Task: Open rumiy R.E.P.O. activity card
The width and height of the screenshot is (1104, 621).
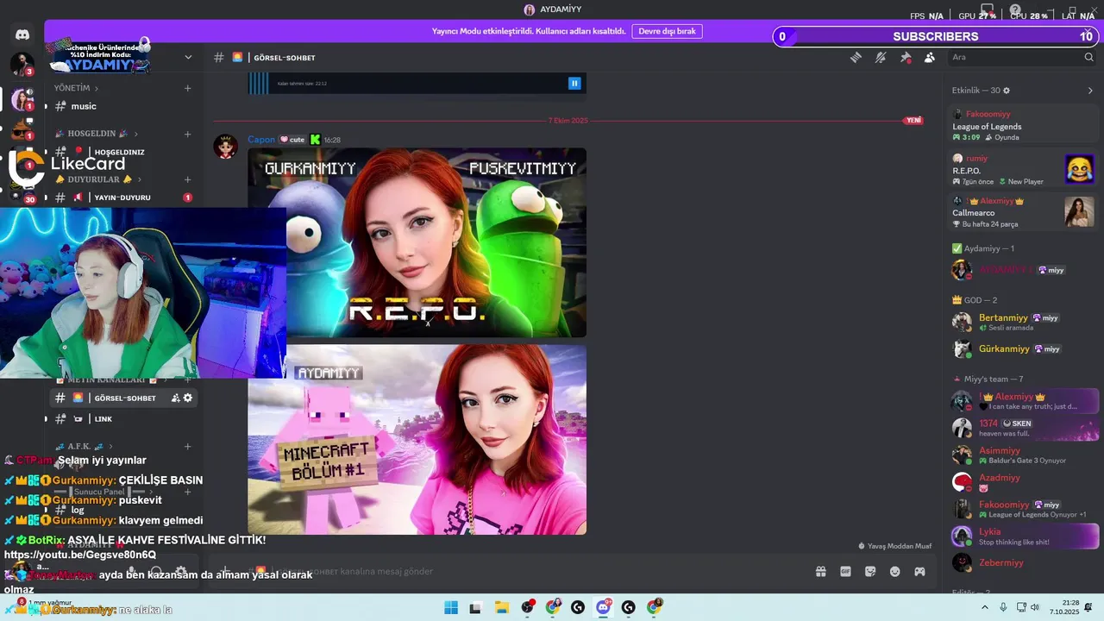Action: tap(1024, 169)
